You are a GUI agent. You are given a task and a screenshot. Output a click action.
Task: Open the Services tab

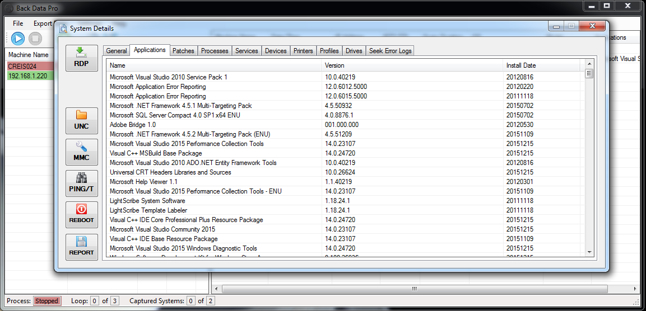coord(247,50)
